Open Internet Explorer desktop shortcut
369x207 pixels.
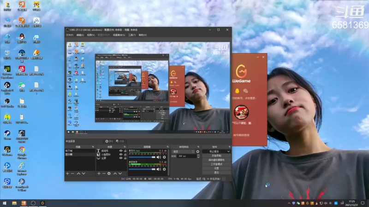(x=22, y=169)
